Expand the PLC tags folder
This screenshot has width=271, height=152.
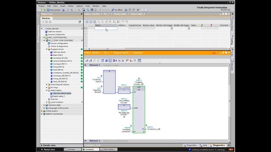[x=47, y=87]
